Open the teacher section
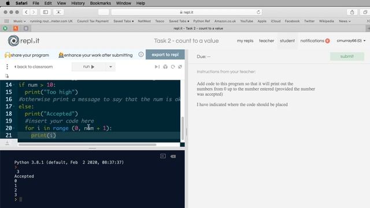The height and width of the screenshot is (208, 370). [267, 40]
